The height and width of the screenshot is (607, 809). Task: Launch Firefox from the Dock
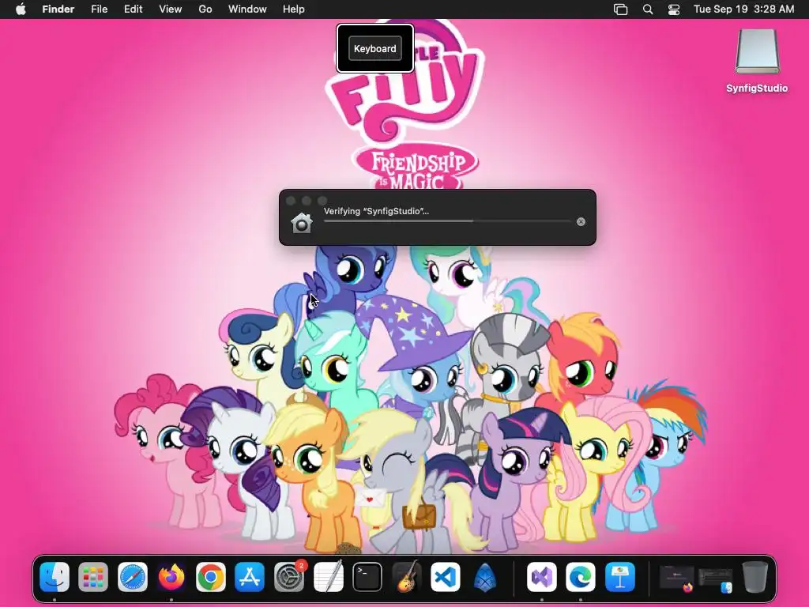tap(171, 577)
